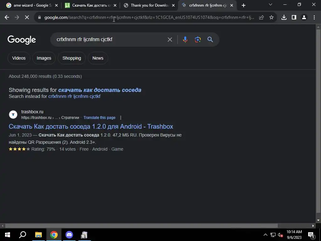Screen dimensions: 321x241
Task: Bookmark this tab with the star icon
Action: [x=271, y=18]
